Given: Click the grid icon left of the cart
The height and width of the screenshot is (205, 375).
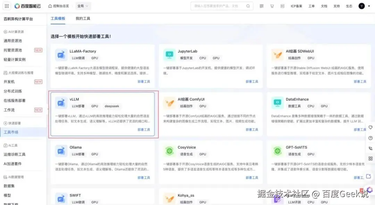Looking at the screenshot, I should coord(262,6).
